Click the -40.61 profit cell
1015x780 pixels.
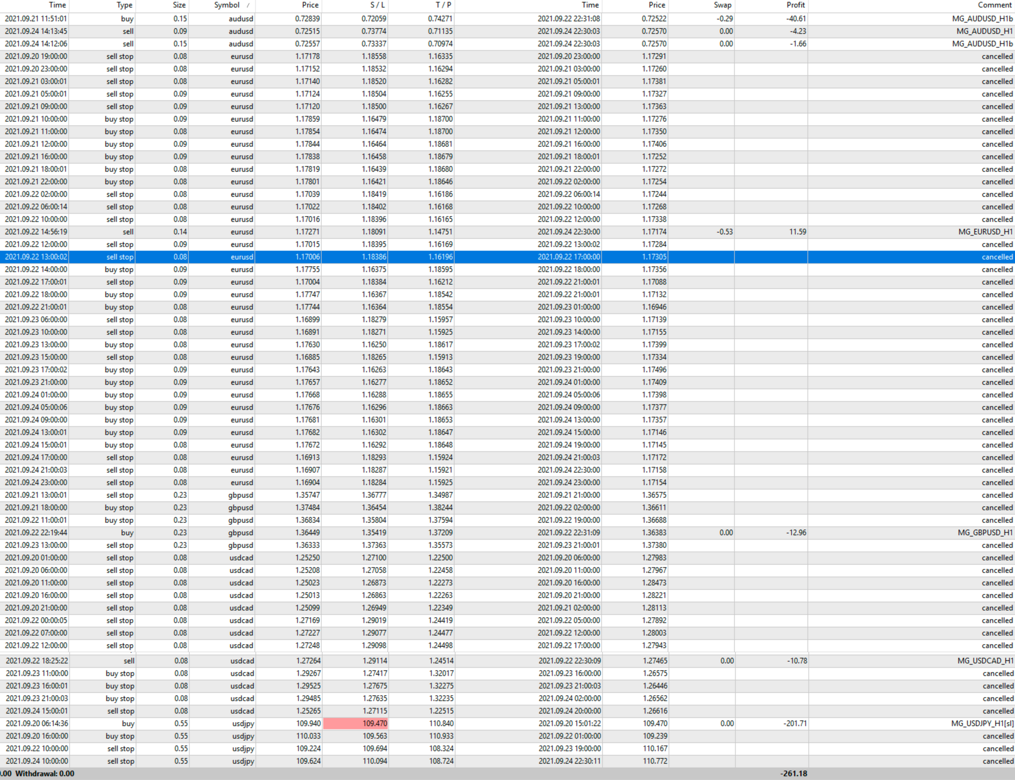[x=796, y=19]
